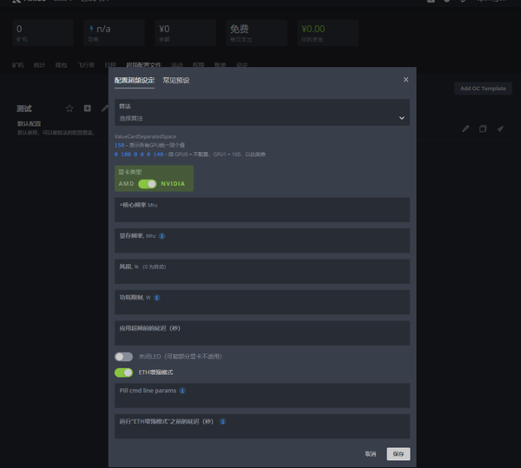Click the 保存 save button
Viewport: 521px width, 468px height.
coord(398,454)
